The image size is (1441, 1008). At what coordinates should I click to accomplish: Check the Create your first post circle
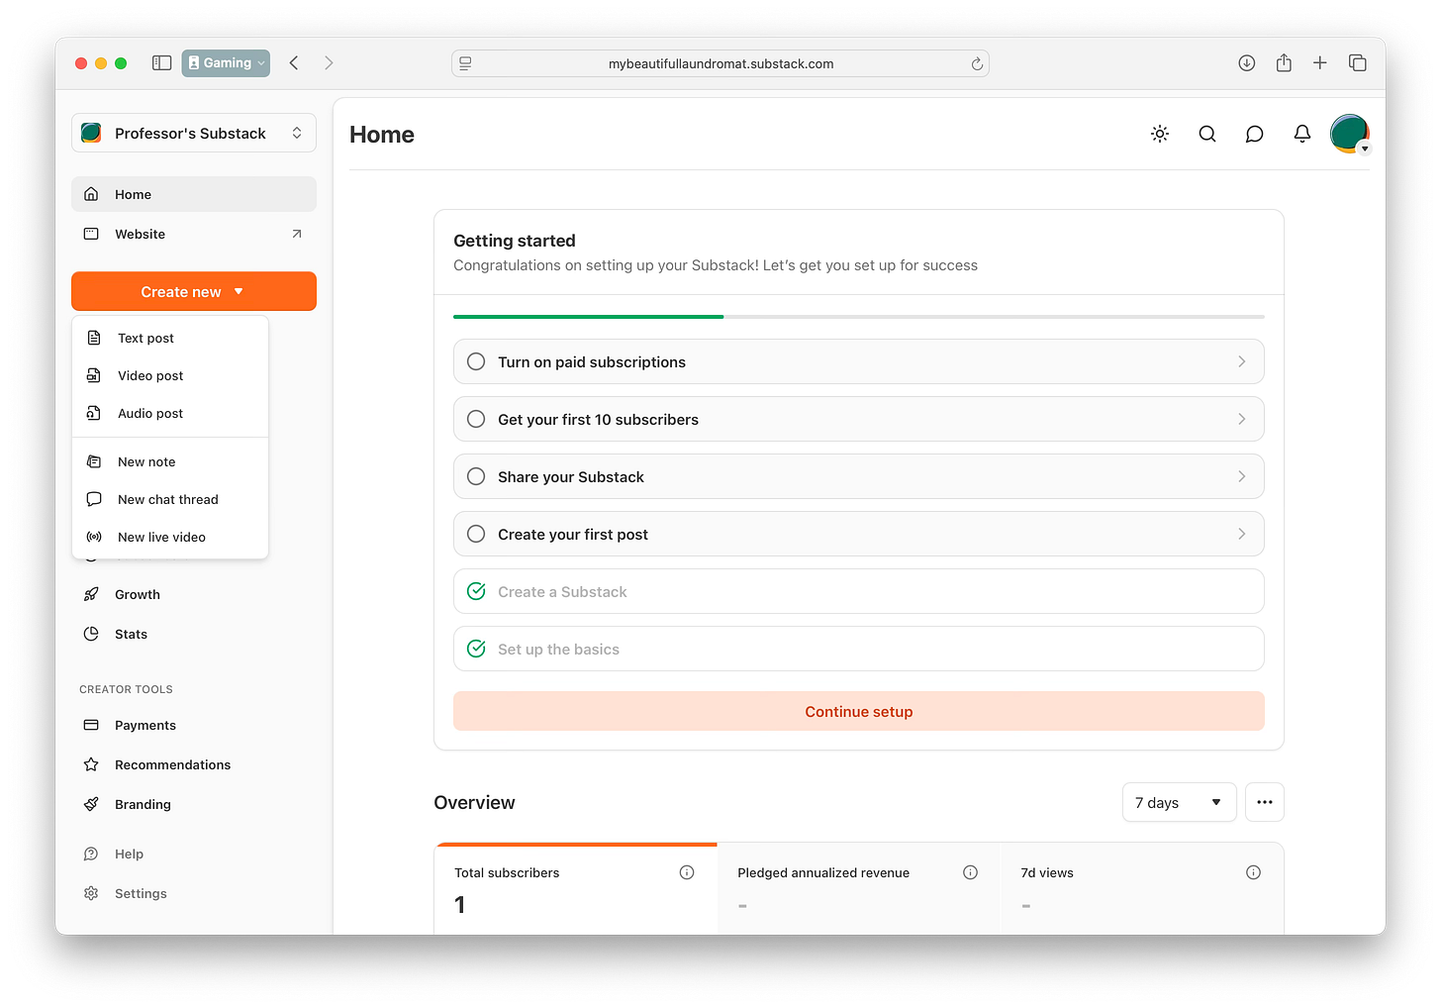point(476,534)
